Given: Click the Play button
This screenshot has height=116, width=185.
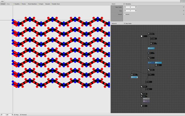Looking at the screenshot, I should click(16, 114).
